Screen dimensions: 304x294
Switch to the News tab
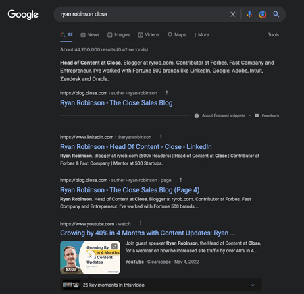90,35
